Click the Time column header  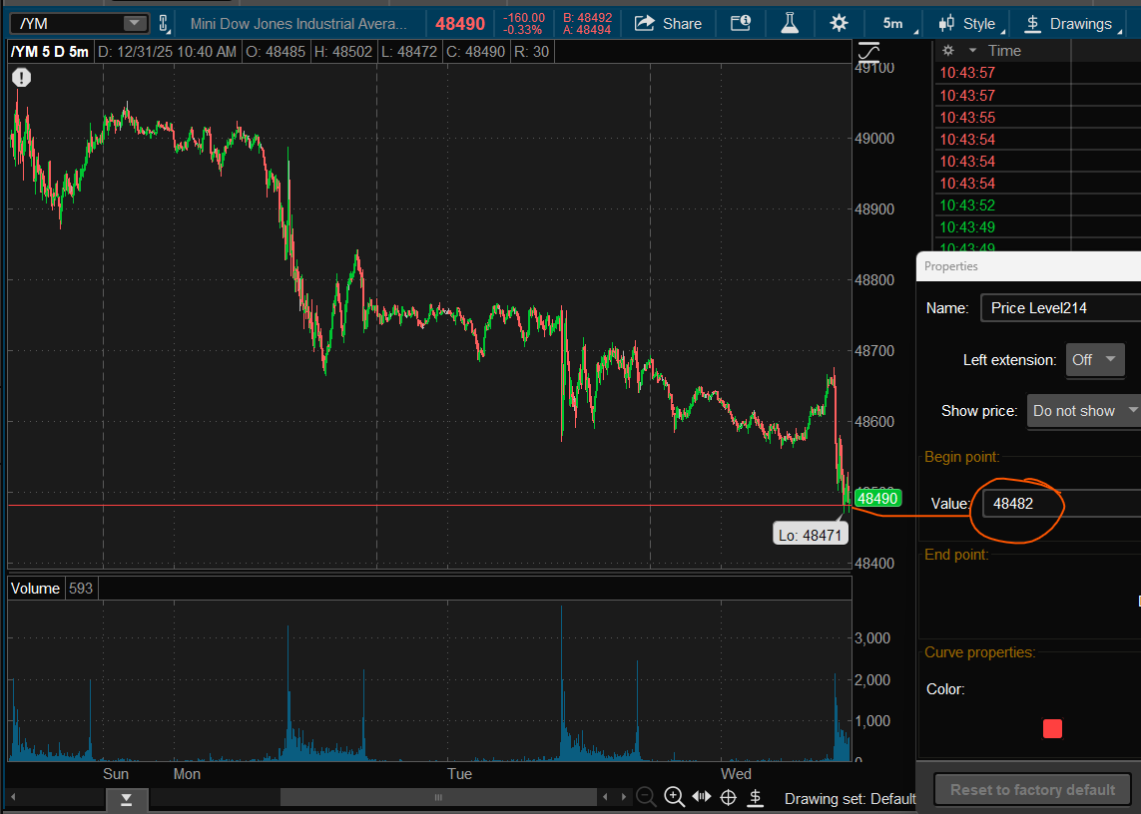tap(1004, 51)
